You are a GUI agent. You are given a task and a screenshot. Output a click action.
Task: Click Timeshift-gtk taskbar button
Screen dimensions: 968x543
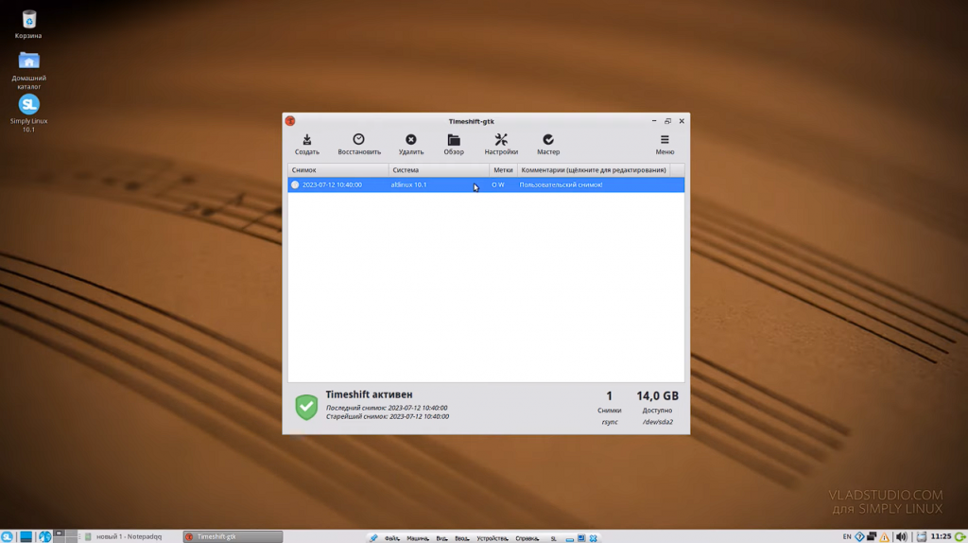pos(233,536)
